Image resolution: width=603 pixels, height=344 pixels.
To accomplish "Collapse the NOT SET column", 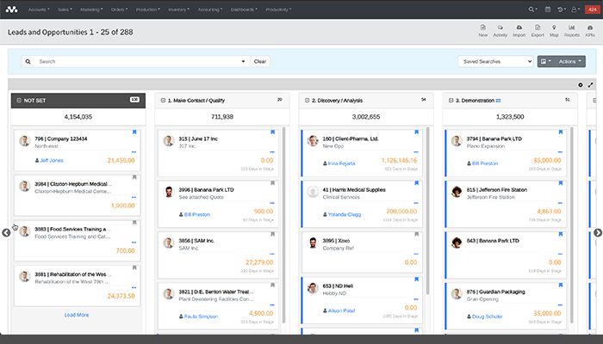I will 19,101.
